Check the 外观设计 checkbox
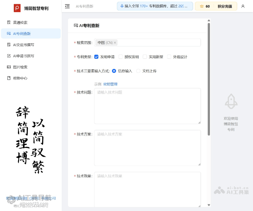The height and width of the screenshot is (211, 253). tap(169, 57)
